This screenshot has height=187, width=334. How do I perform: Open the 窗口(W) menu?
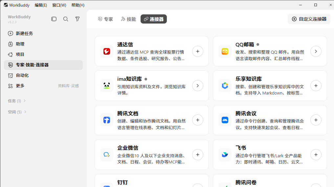coord(59,5)
